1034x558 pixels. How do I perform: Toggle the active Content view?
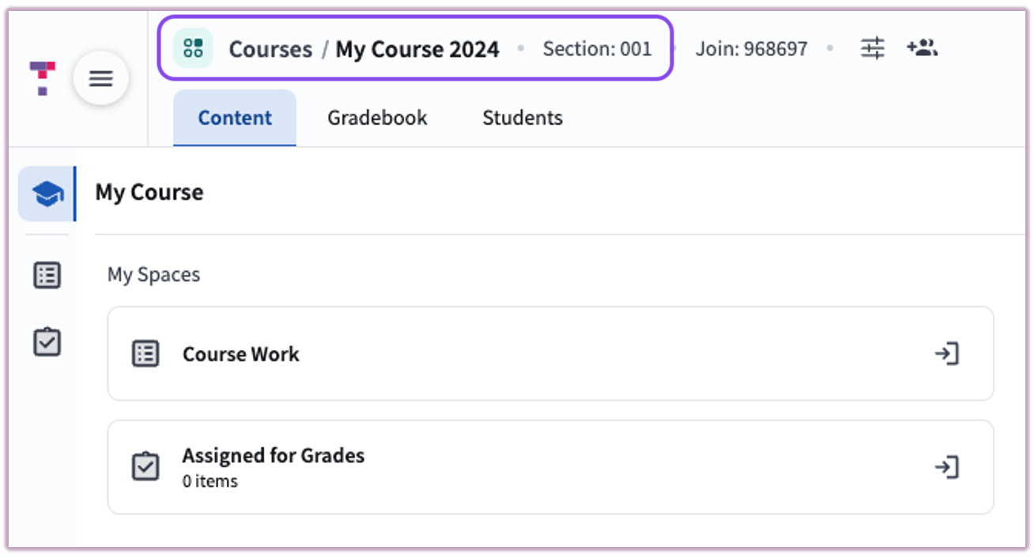point(234,117)
